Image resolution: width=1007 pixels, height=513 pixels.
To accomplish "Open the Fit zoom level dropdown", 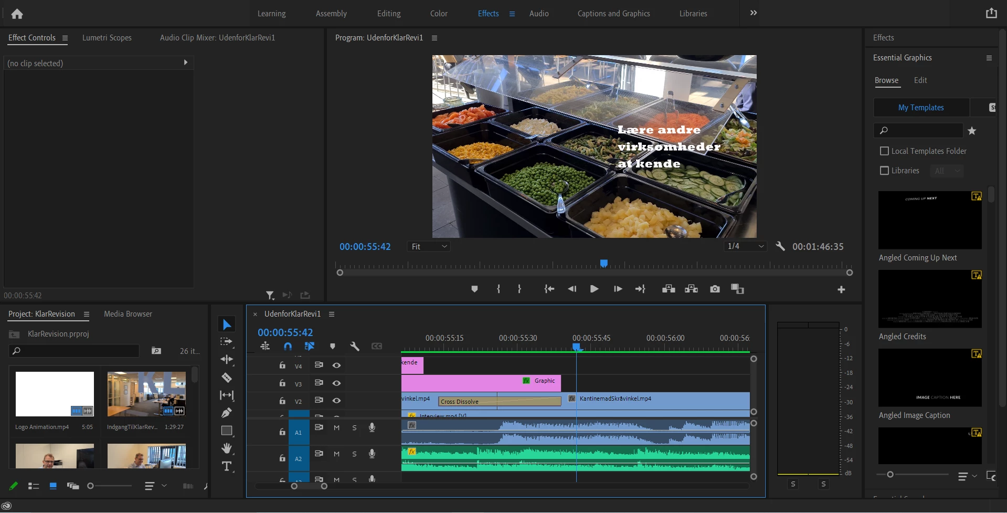I will [x=429, y=246].
